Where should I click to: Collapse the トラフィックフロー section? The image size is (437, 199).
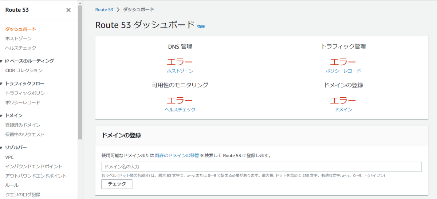pyautogui.click(x=1, y=84)
